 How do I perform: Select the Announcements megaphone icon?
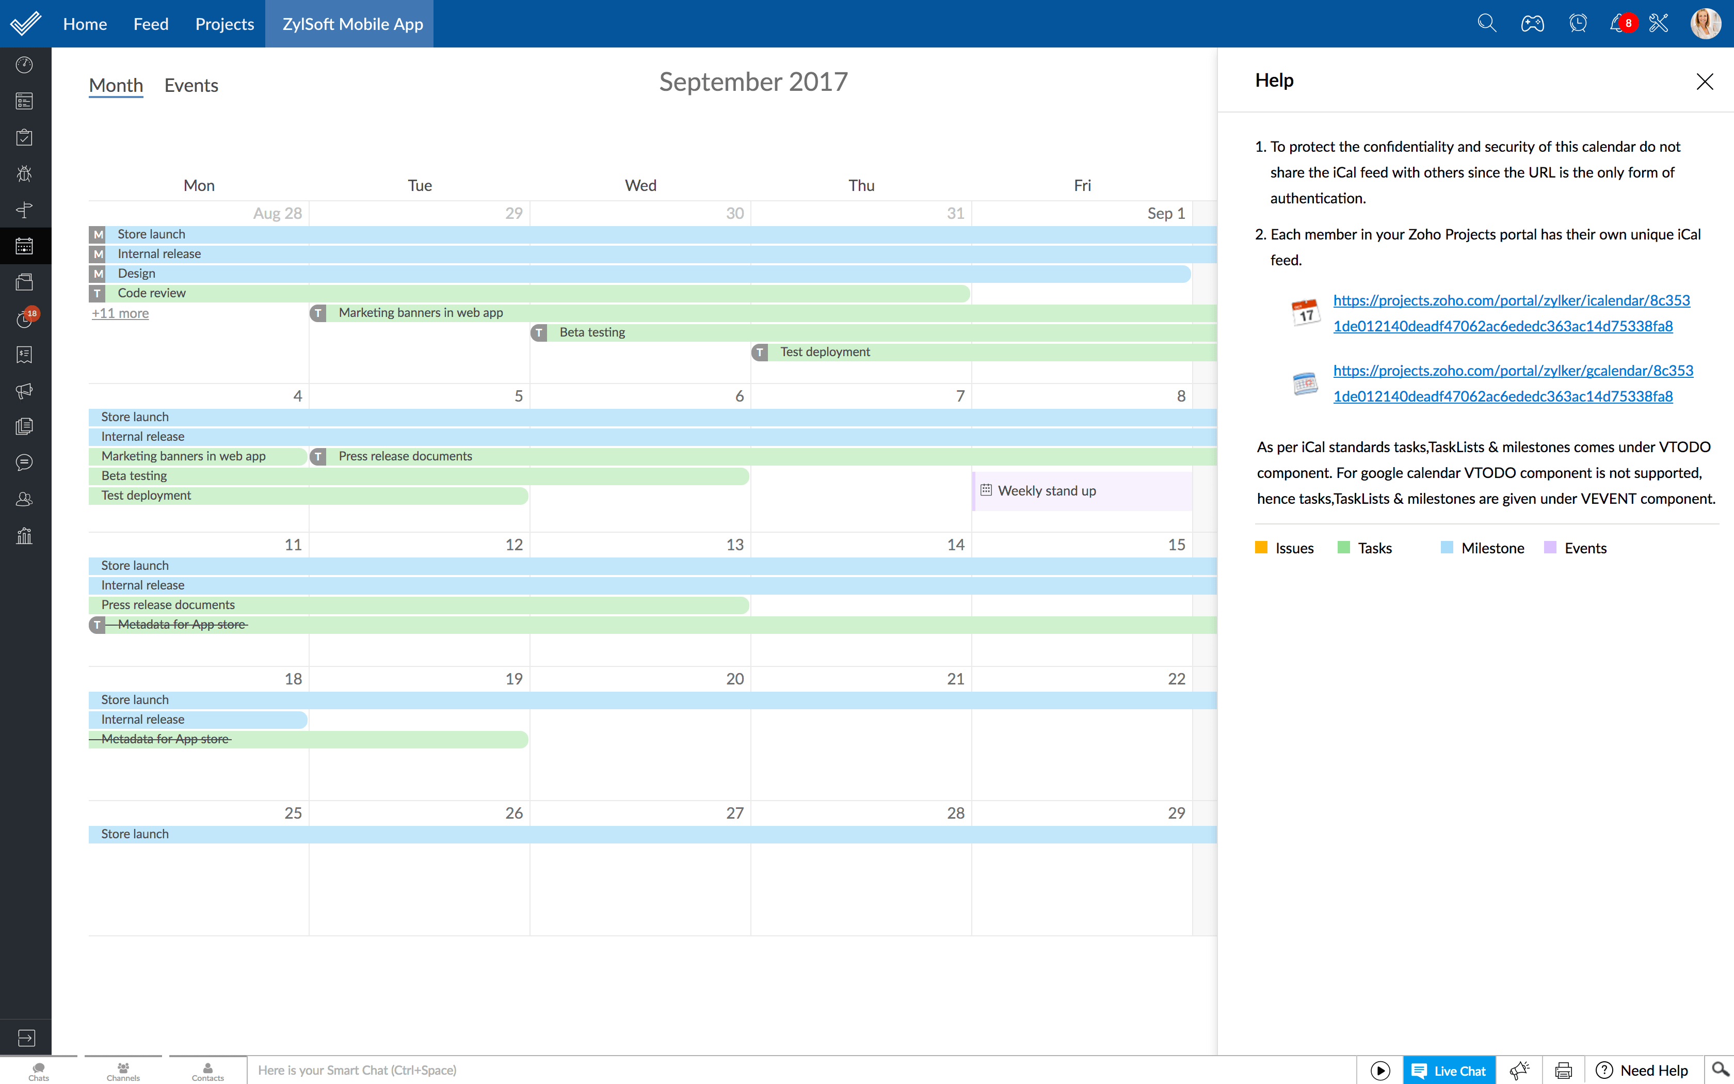click(x=24, y=391)
